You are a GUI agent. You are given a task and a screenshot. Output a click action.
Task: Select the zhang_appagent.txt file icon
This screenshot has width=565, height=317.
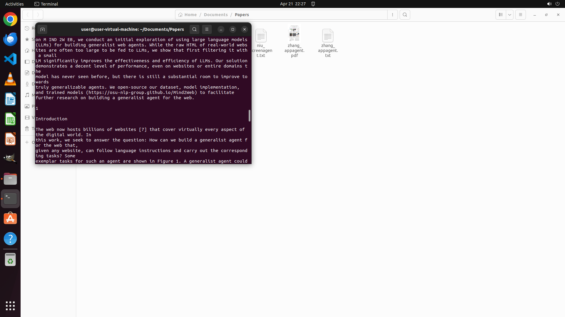(328, 36)
